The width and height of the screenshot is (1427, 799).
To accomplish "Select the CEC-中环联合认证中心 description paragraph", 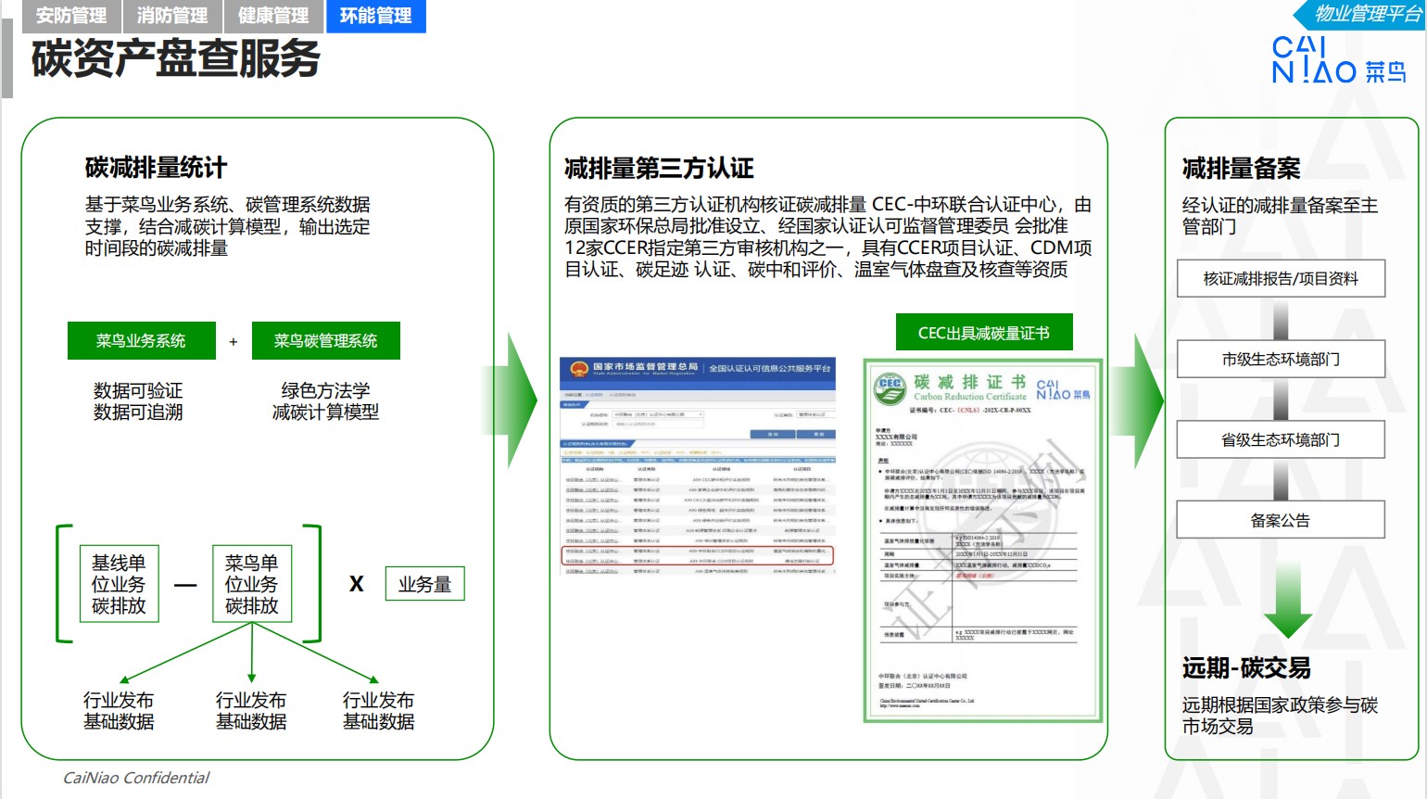I will [x=828, y=236].
